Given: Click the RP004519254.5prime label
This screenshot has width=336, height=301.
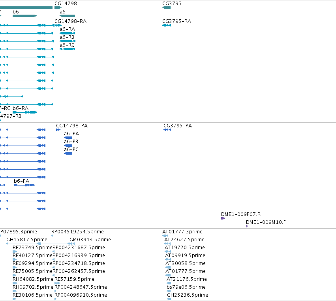Looking at the screenshot, I should tap(77, 232).
